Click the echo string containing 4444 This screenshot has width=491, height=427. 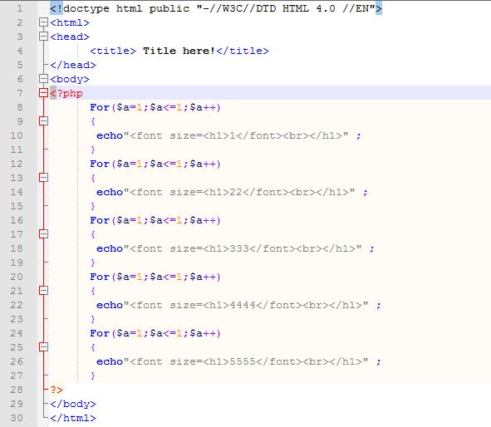click(246, 305)
